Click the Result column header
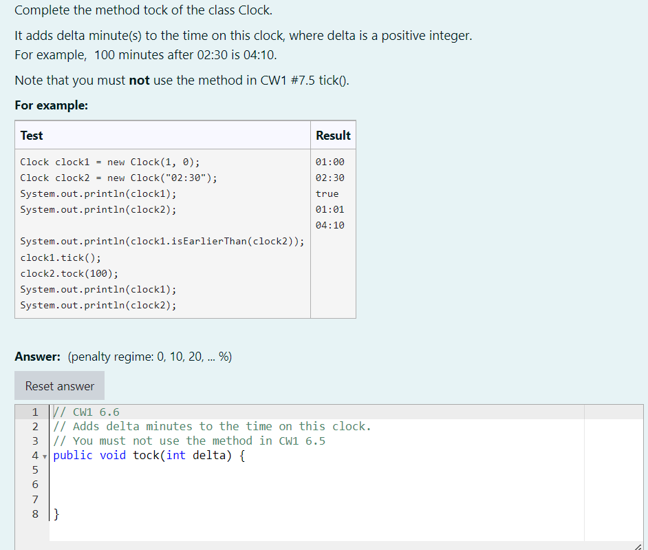The height and width of the screenshot is (550, 648). click(x=333, y=135)
